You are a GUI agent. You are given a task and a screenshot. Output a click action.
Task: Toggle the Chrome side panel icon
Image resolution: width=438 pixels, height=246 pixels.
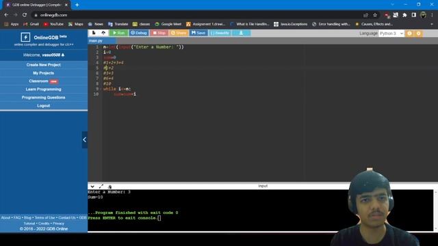(x=414, y=15)
